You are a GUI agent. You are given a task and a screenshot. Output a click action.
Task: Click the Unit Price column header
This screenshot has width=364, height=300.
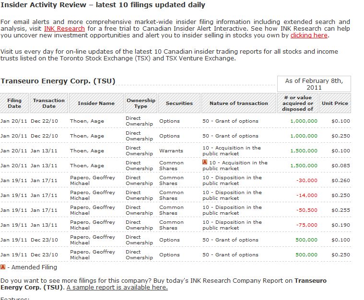coord(335,103)
